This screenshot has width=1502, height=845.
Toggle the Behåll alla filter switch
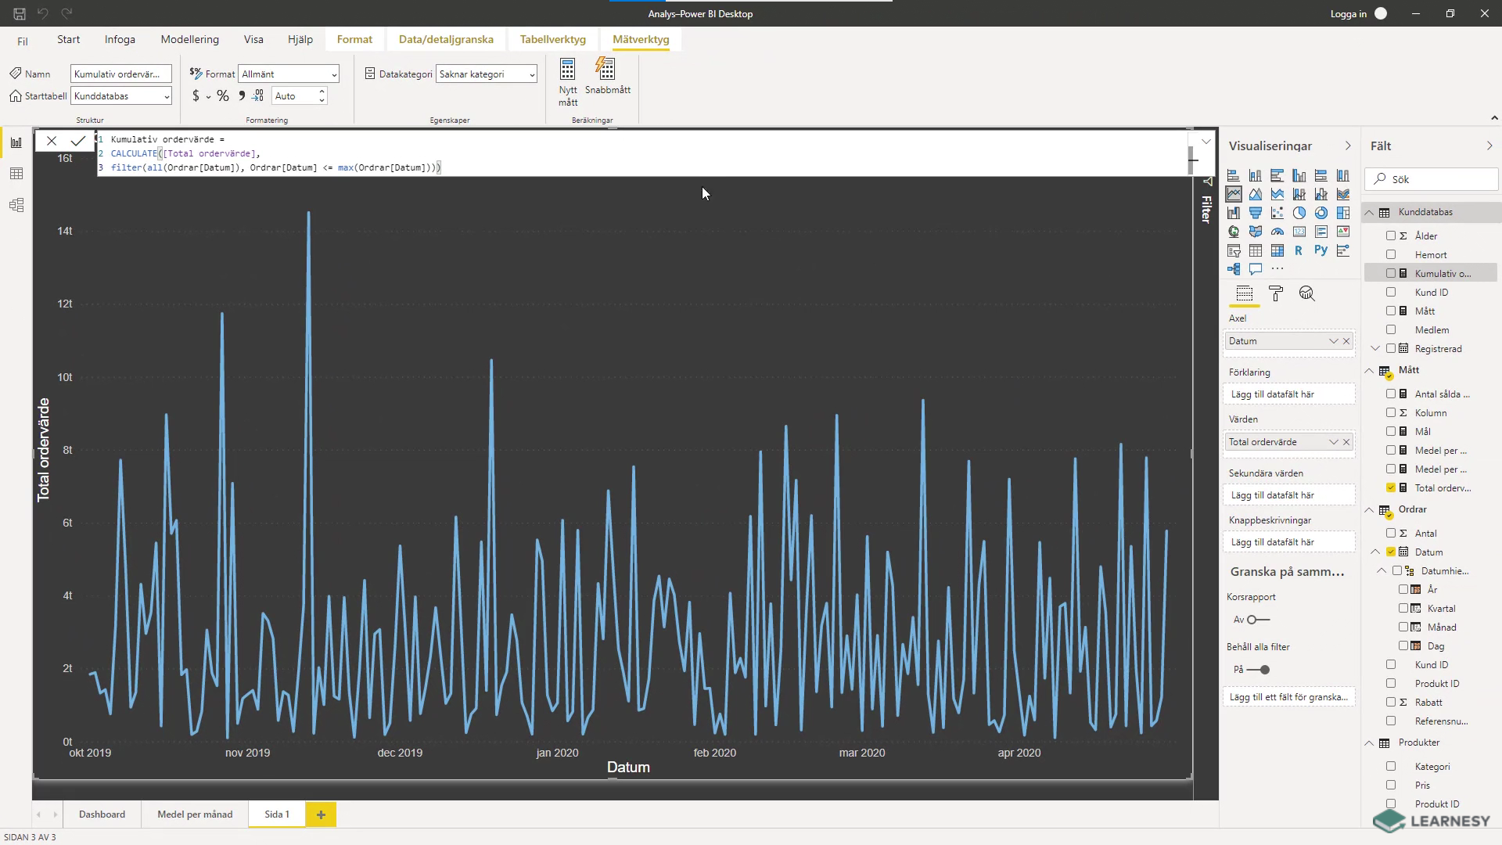1259,670
